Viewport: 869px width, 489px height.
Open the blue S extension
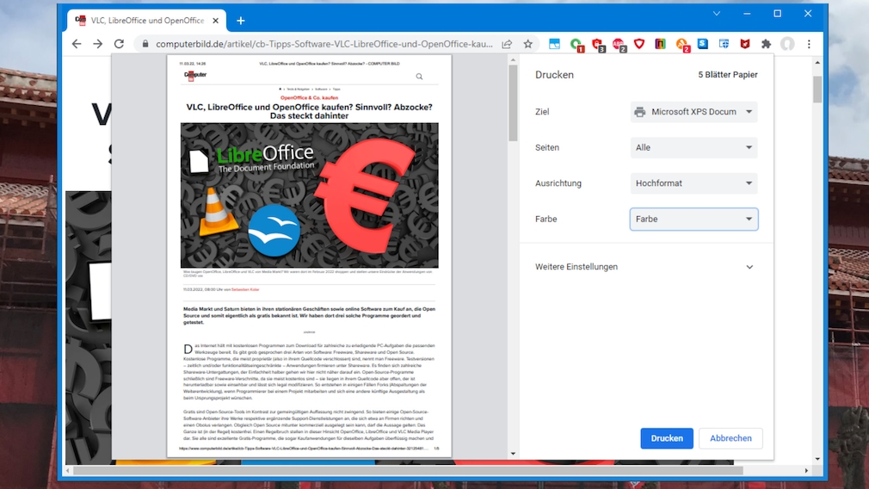(703, 43)
